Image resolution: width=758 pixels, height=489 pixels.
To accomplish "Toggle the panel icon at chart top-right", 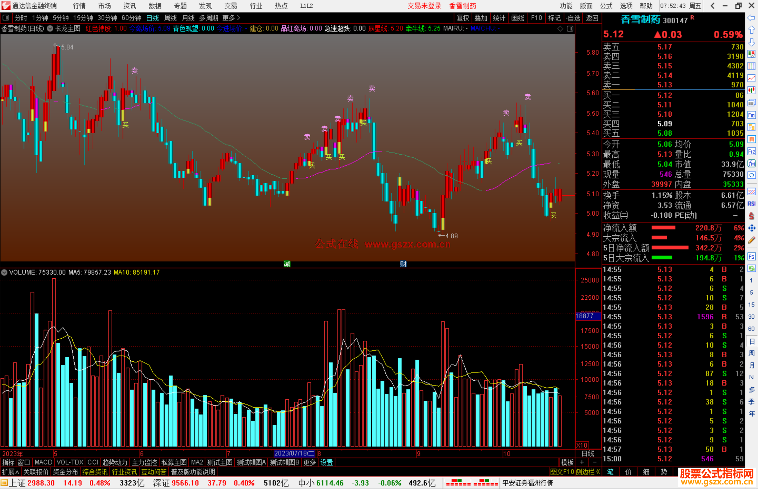I will (x=570, y=29).
